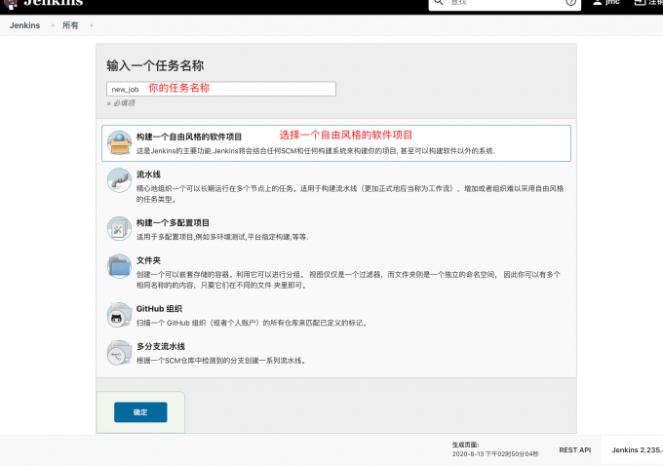Expand the 所有 breadcrumb arrow

92,25
